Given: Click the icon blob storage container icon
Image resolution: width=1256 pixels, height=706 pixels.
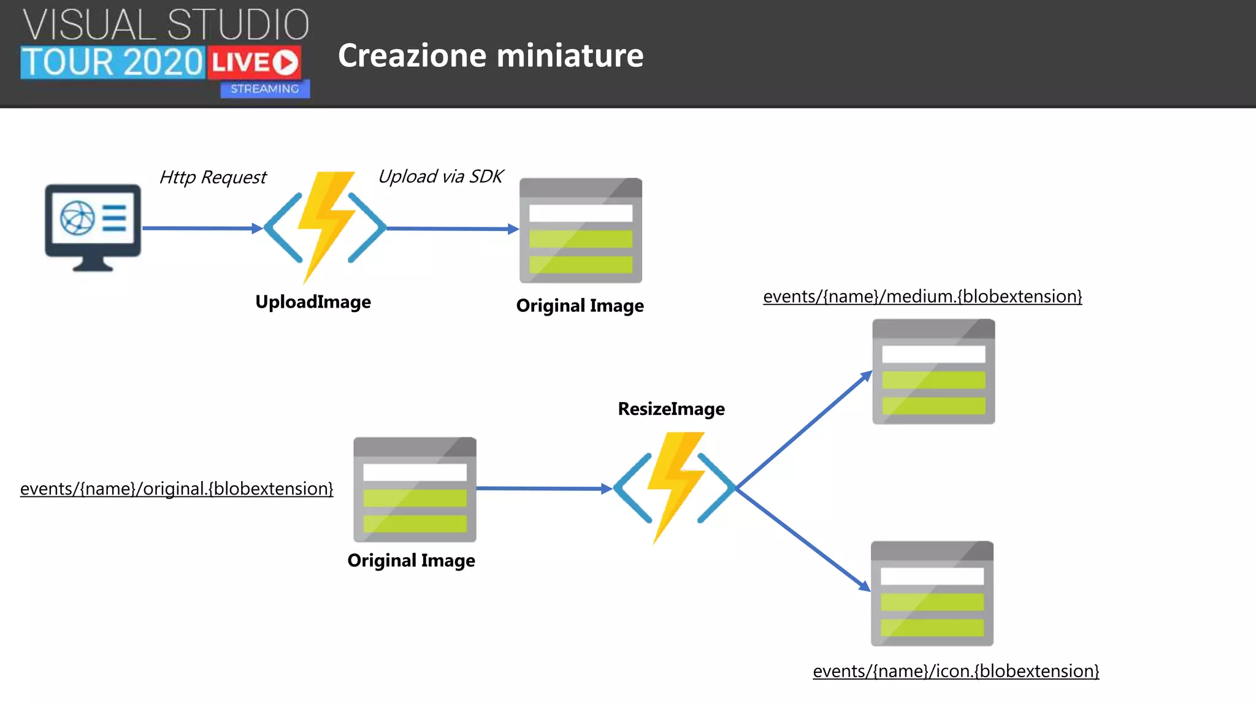Looking at the screenshot, I should tap(932, 593).
